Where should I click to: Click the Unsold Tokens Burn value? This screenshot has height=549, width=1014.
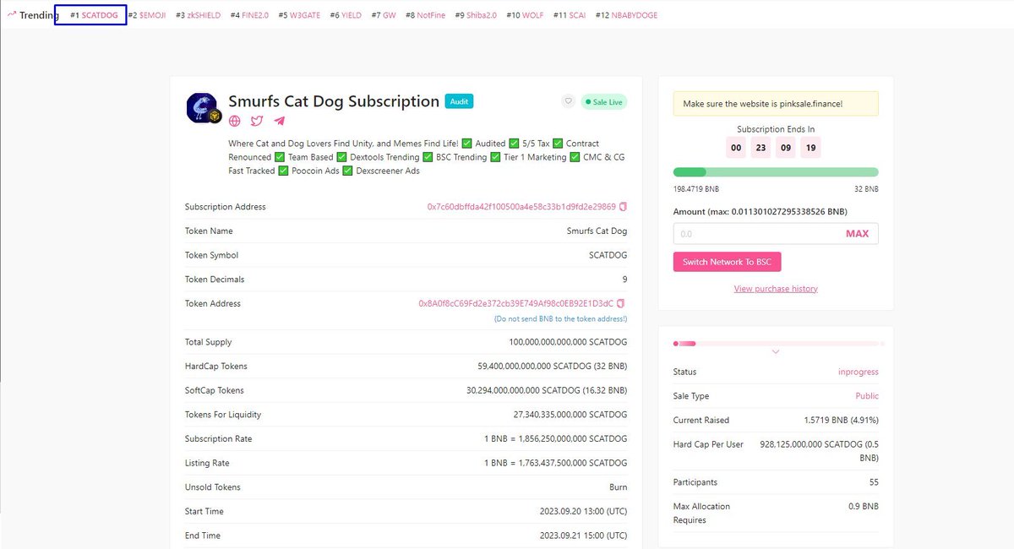point(618,487)
